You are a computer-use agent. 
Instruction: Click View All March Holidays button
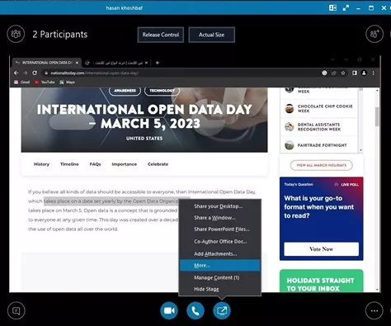click(321, 165)
